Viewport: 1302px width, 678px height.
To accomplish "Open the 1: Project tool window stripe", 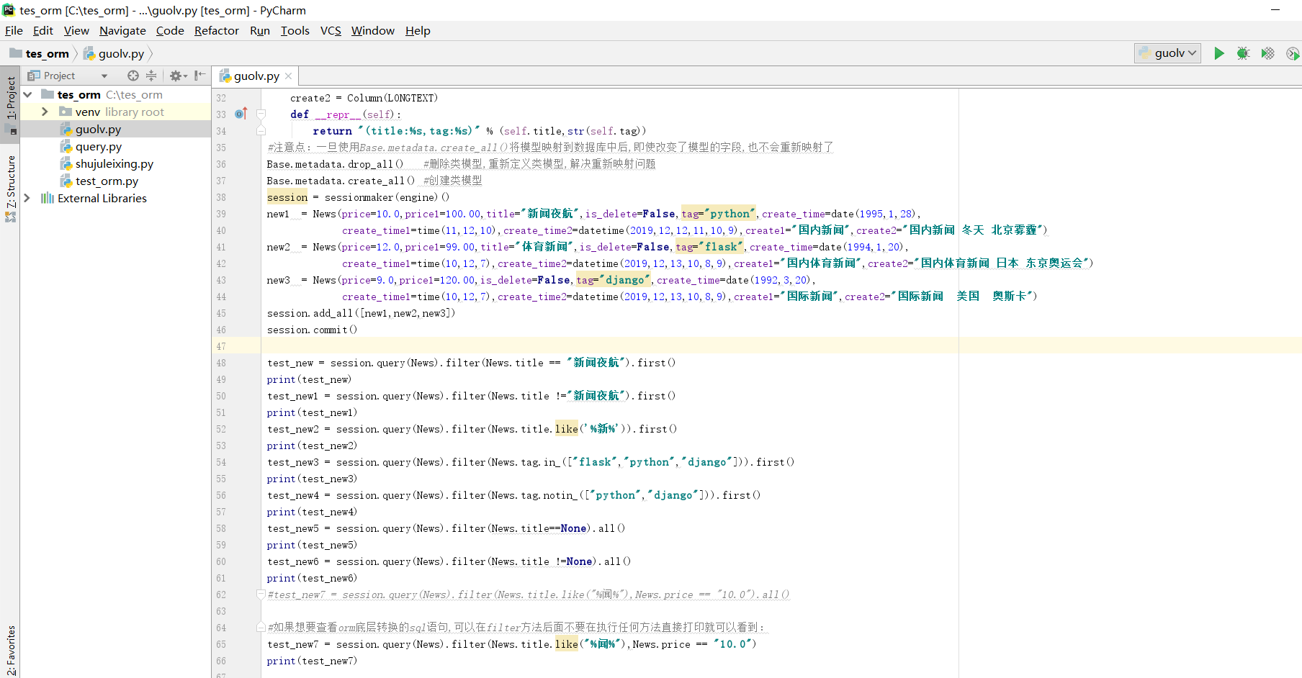I will coord(10,98).
